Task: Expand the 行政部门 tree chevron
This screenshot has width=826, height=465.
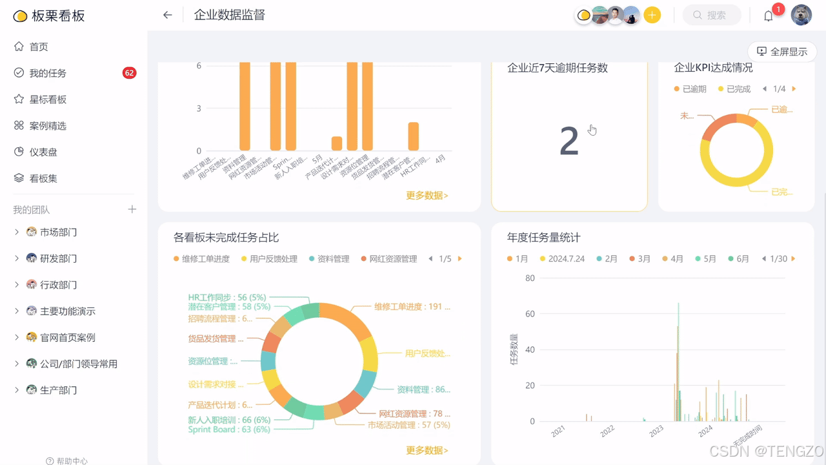Action: 17,285
